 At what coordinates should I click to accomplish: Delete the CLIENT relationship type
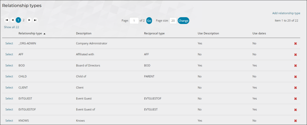295,88
